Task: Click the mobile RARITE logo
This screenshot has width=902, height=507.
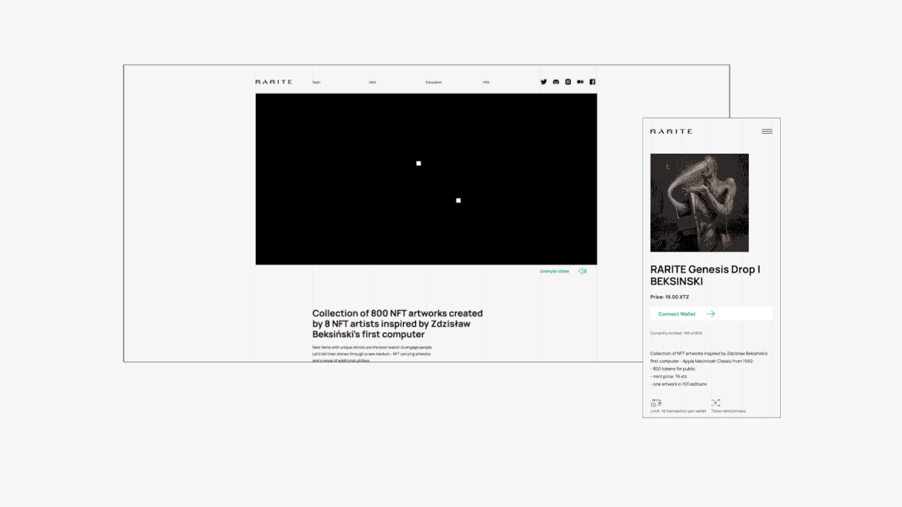Action: [671, 131]
